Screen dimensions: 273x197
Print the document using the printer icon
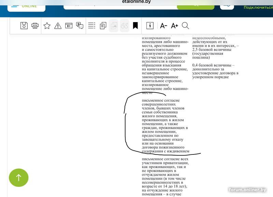(x=35, y=26)
